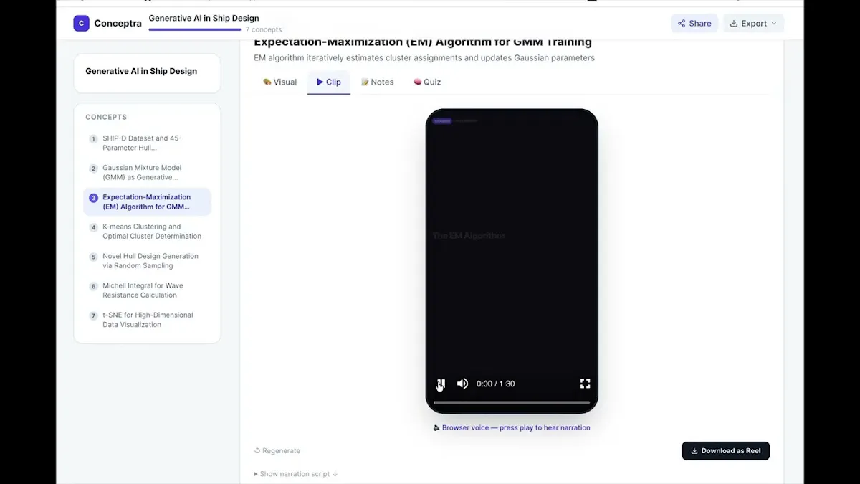
Task: Pause the video clip
Action: [441, 384]
